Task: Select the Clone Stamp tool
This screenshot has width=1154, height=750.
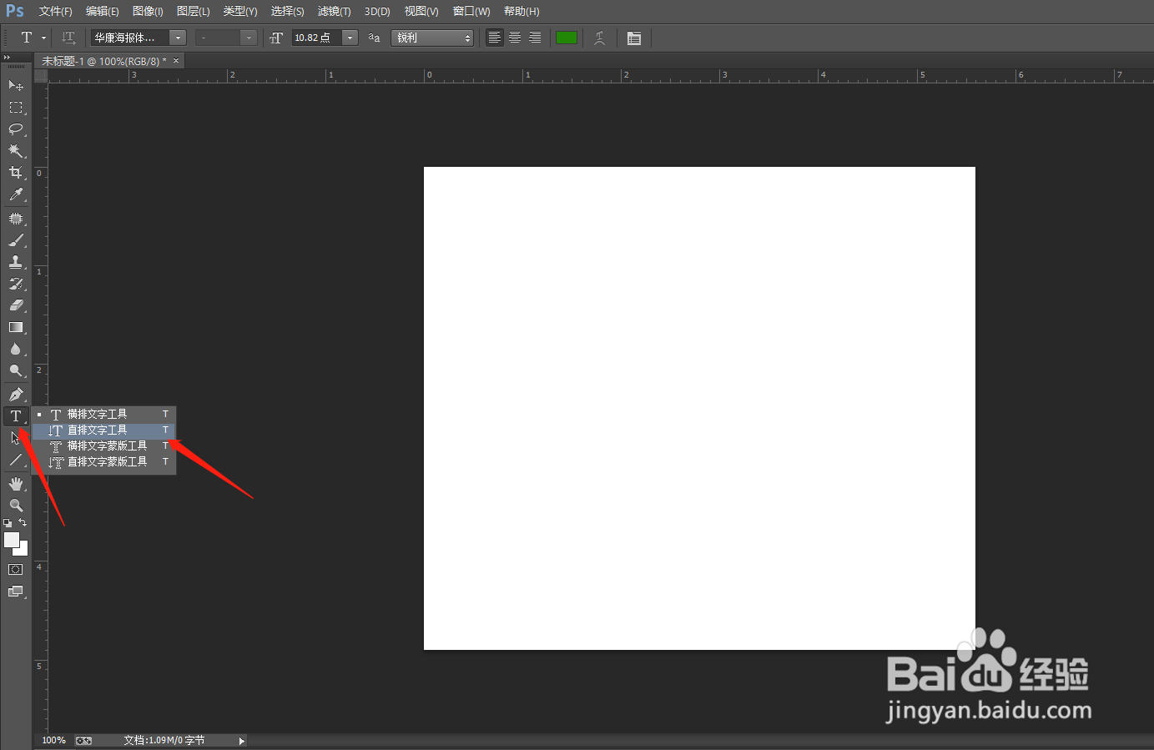Action: pyautogui.click(x=16, y=262)
